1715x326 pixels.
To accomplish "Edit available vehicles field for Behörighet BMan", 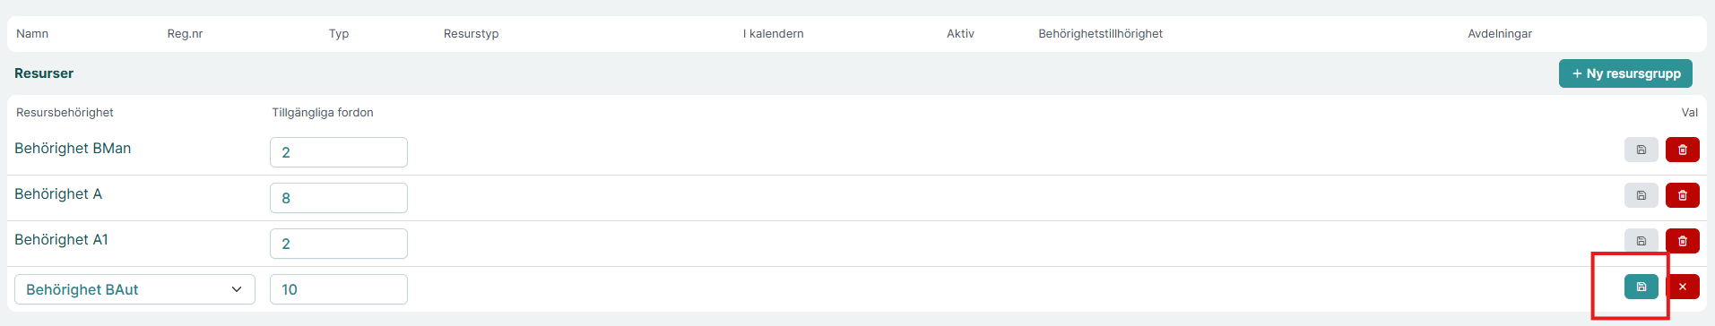I will click(x=339, y=152).
